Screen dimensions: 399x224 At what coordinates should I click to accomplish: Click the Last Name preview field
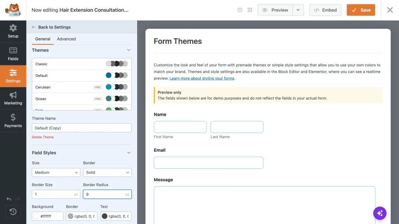(x=237, y=127)
